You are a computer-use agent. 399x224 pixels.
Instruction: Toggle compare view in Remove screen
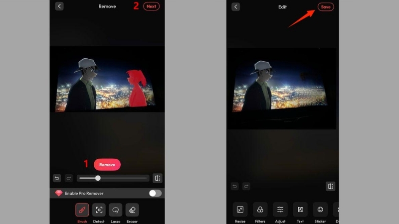point(157,178)
